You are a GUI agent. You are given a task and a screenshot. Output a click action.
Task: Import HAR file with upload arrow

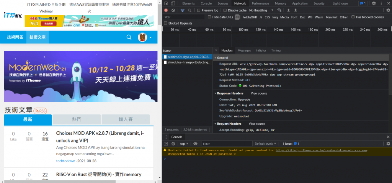click(288, 10)
